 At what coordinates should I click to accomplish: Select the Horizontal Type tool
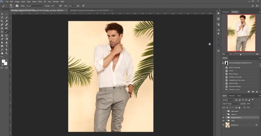(6, 46)
